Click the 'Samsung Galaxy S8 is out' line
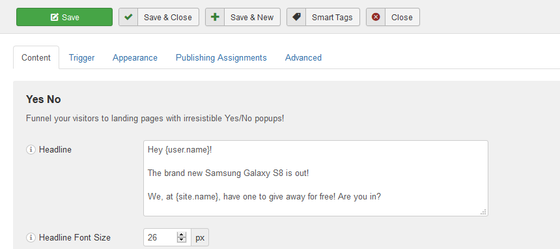Image resolution: width=560 pixels, height=249 pixels. 228,173
